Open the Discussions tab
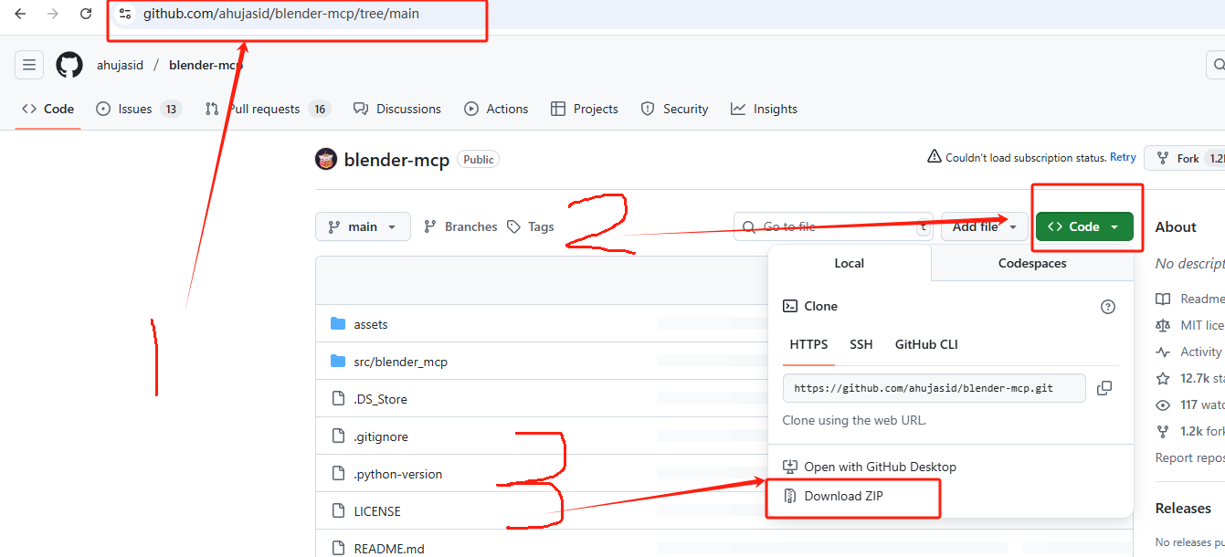Screen dimensions: 1225x557 (397, 109)
